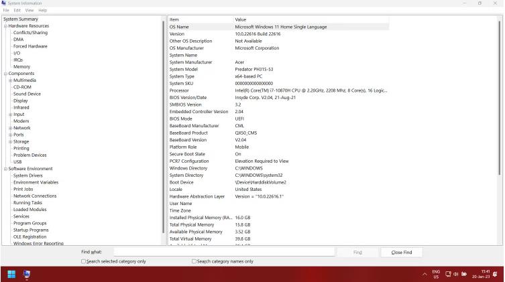Open the network display tray icon
Screen dimensions: 505x282
pos(448,274)
